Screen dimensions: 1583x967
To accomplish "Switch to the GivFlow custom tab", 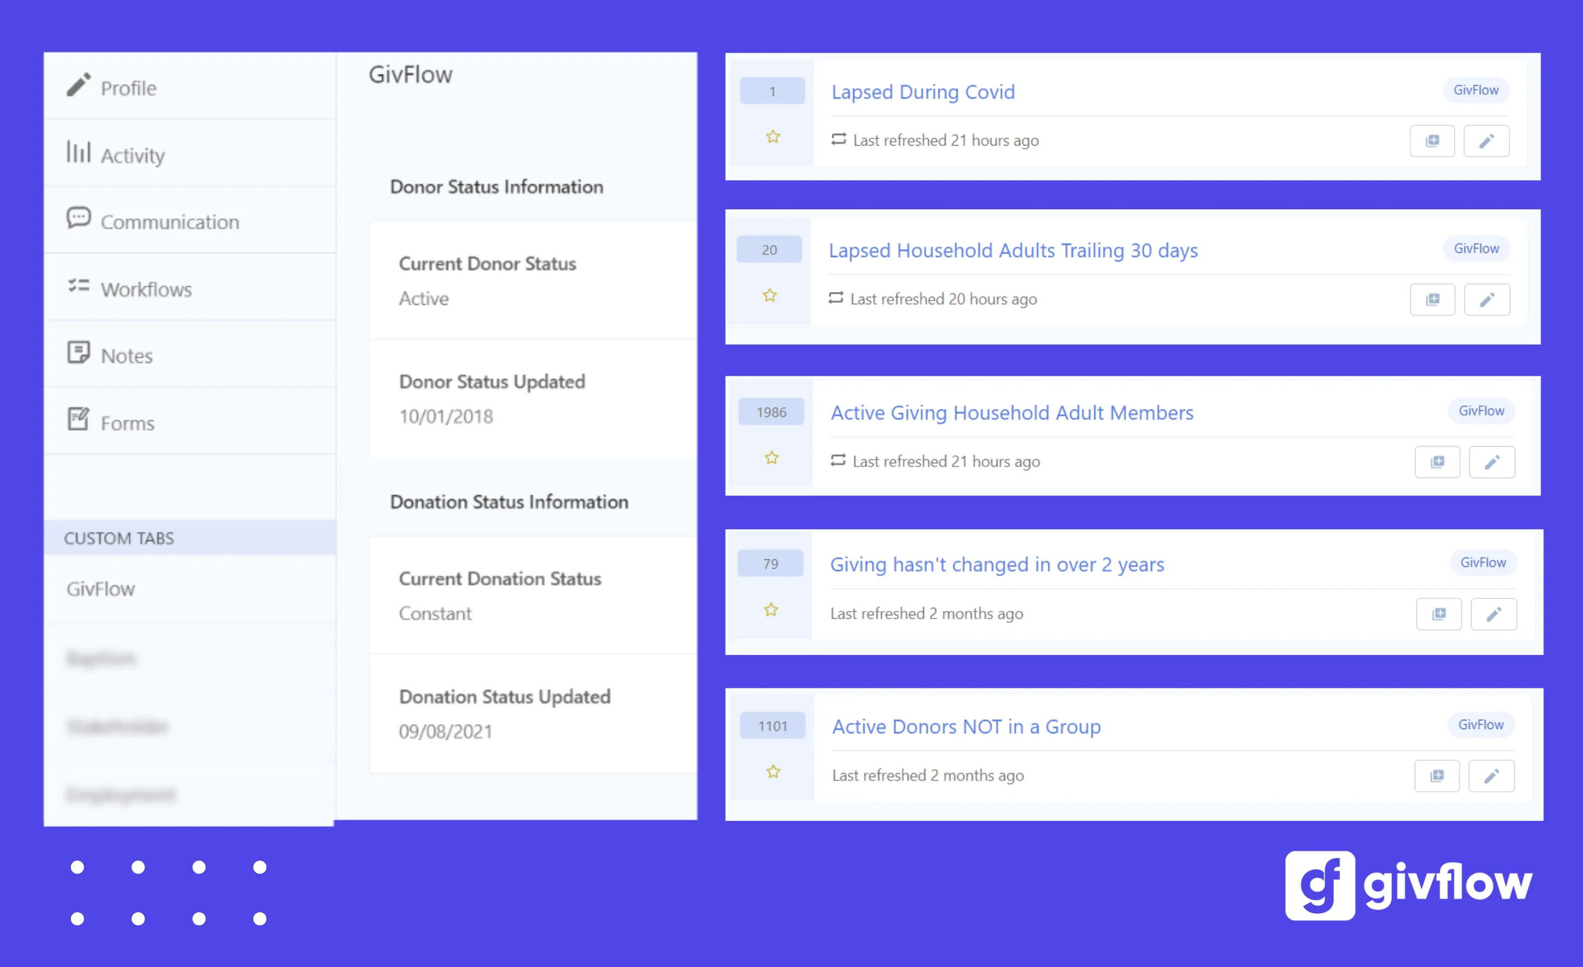I will click(101, 588).
